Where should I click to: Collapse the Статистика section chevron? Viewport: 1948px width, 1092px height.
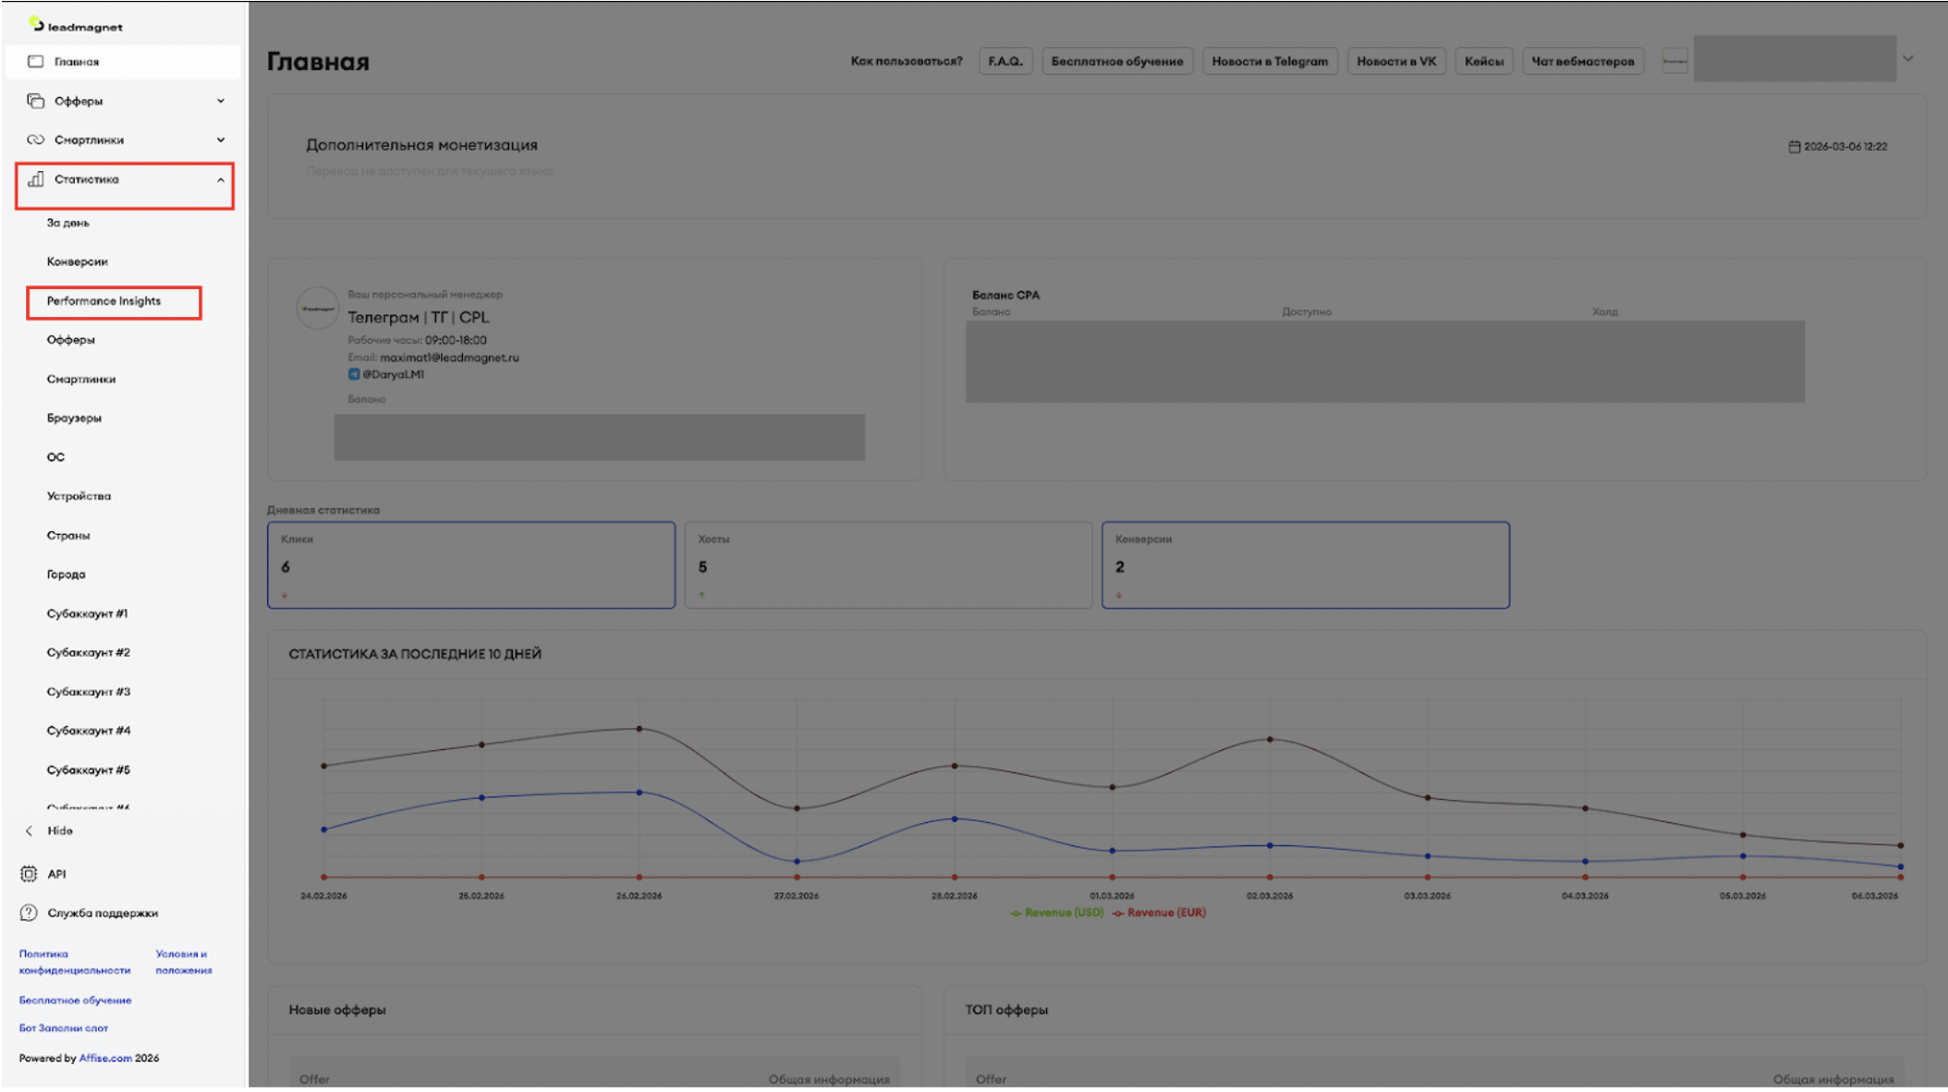pyautogui.click(x=221, y=180)
